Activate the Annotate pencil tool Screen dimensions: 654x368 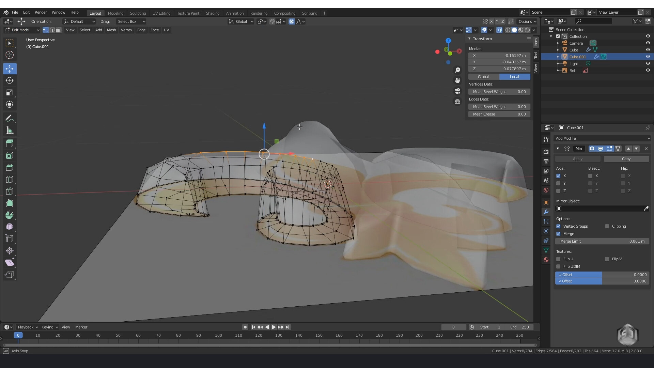coord(10,118)
